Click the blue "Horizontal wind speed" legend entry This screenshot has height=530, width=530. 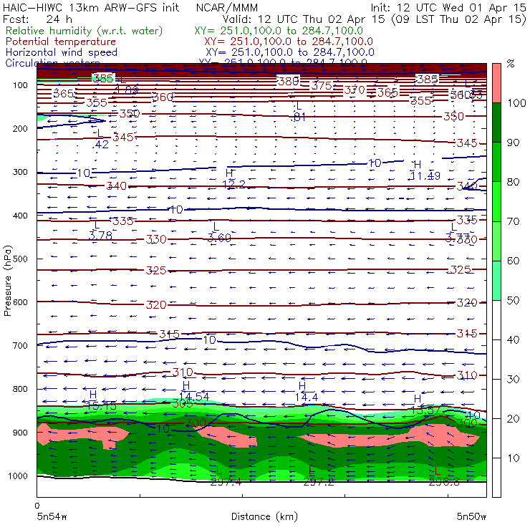[62, 52]
